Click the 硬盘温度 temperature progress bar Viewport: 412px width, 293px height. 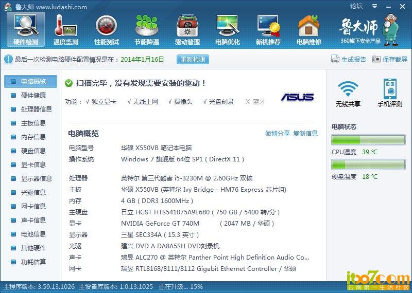(368, 164)
